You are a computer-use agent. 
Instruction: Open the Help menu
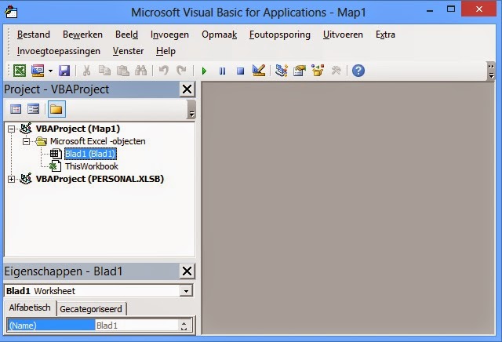pos(166,51)
